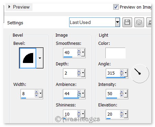Image resolution: width=155 pixels, height=127 pixels.
Task: Click the Angle direction dial
Action: point(140,74)
